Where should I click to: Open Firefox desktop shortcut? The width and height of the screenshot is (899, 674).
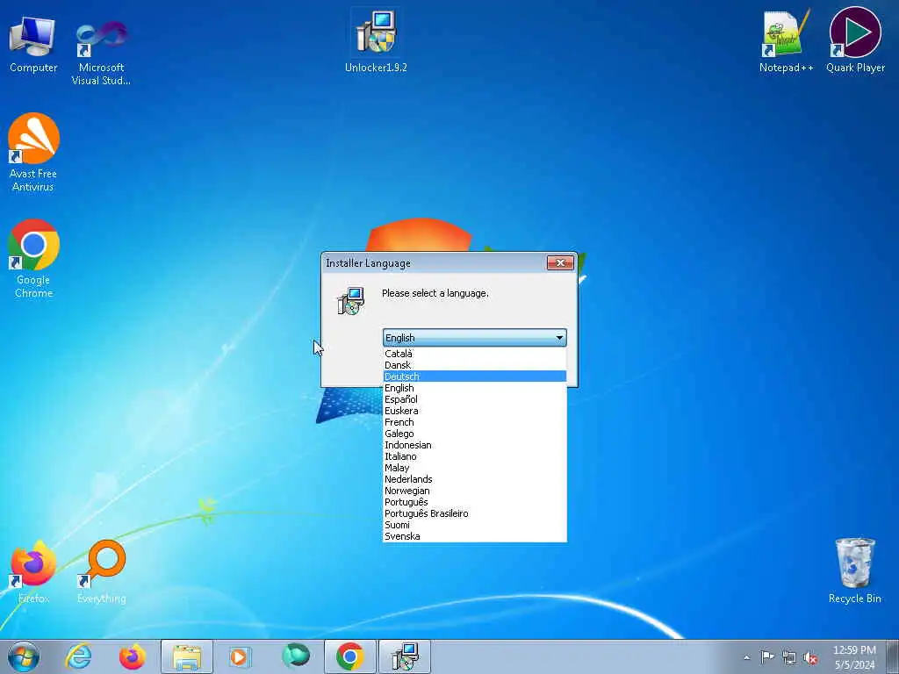tap(33, 572)
